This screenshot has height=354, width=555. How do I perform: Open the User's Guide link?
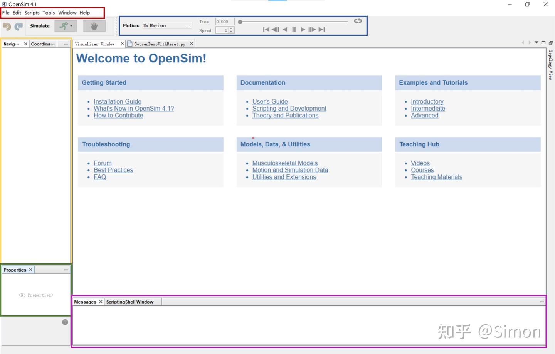click(x=270, y=101)
